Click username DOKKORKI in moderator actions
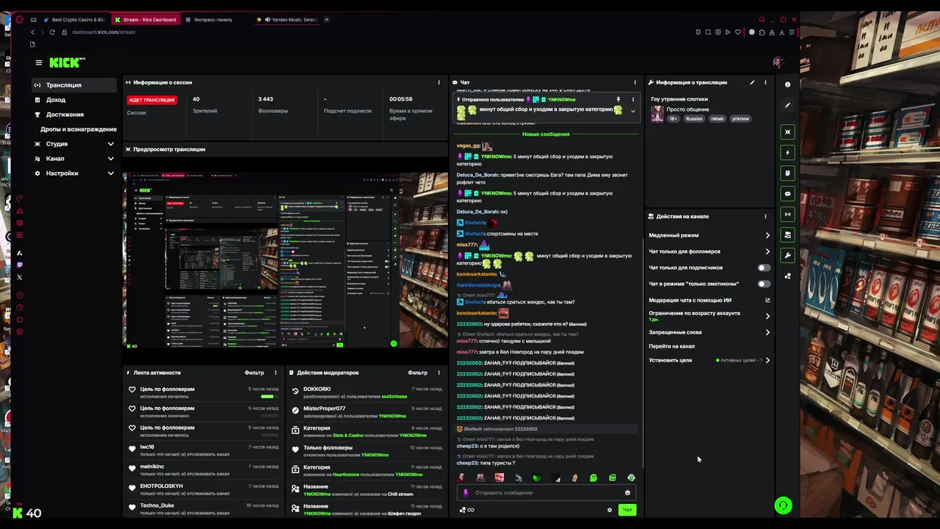This screenshot has width=940, height=529. tap(317, 389)
